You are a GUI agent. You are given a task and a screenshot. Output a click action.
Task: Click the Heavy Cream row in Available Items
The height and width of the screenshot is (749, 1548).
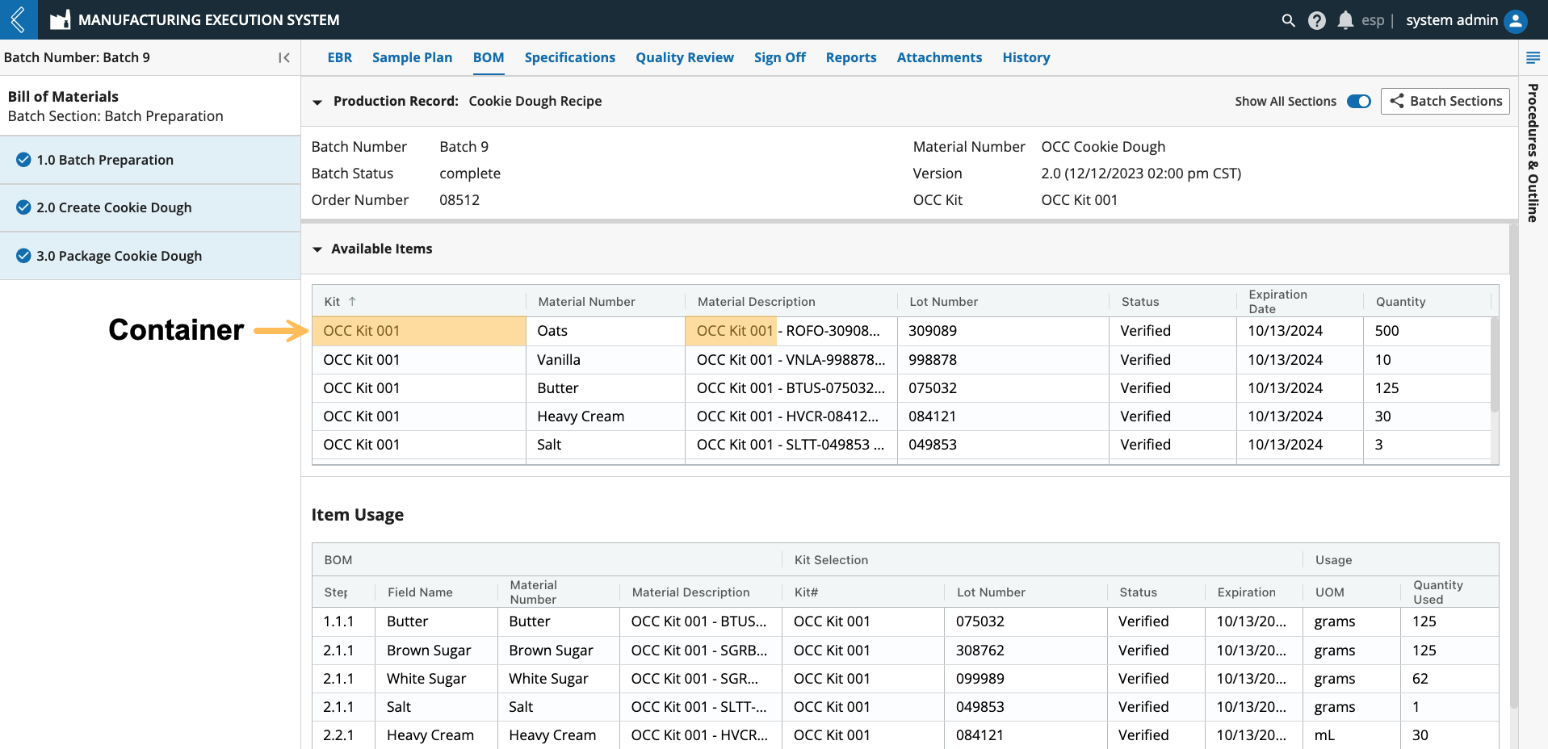(x=901, y=416)
